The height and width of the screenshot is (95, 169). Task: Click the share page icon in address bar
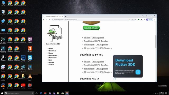click(132, 20)
